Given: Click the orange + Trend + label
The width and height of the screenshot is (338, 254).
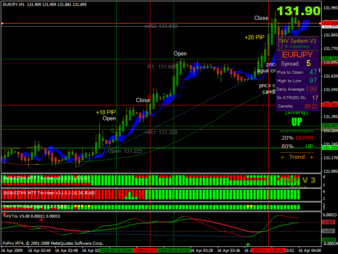Looking at the screenshot, I should [297, 157].
